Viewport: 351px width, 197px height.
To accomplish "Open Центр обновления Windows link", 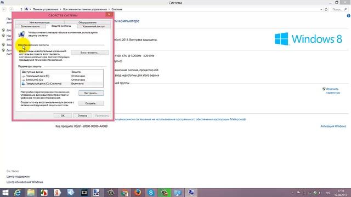I will tap(25, 182).
